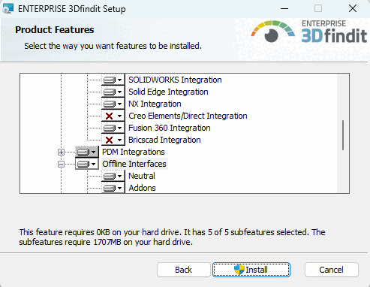Image resolution: width=370 pixels, height=287 pixels.
Task: Click the feature tree vertical scrollbar thumb
Action: (x=343, y=135)
